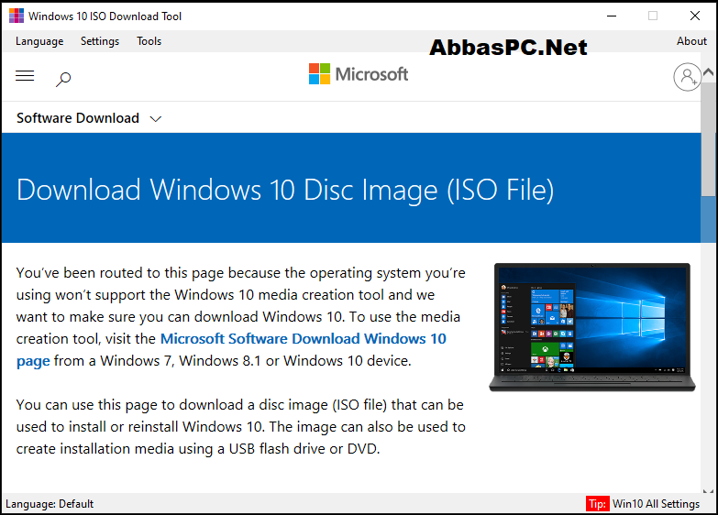Click the red Tip label
Image resolution: width=718 pixels, height=515 pixels.
[597, 504]
